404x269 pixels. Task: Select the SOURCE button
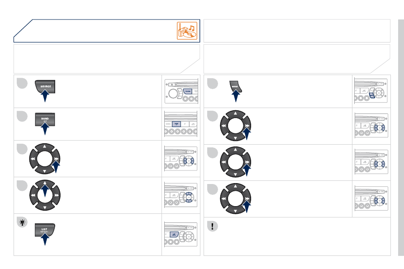click(45, 86)
